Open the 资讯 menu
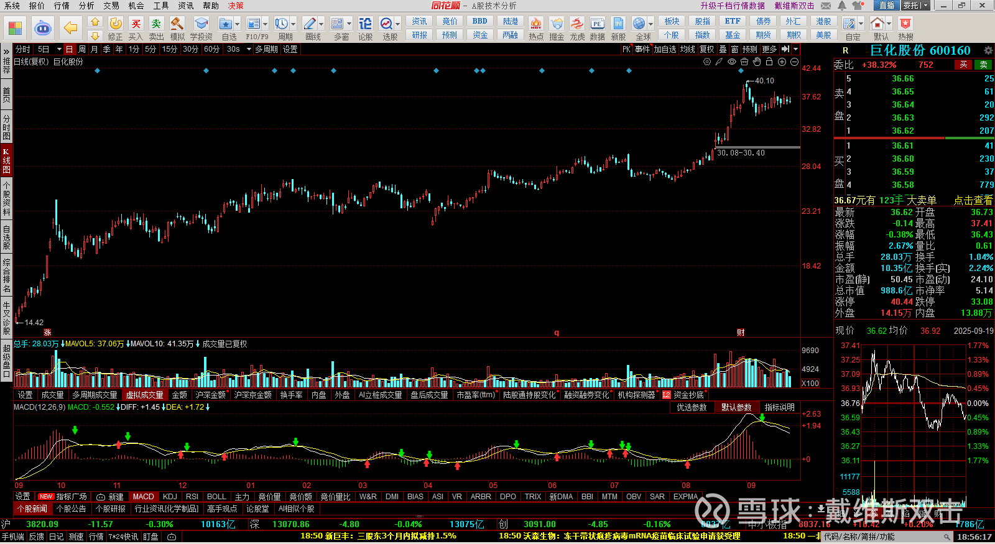 186,6
